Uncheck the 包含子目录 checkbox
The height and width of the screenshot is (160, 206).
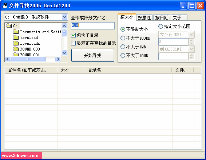click(73, 35)
